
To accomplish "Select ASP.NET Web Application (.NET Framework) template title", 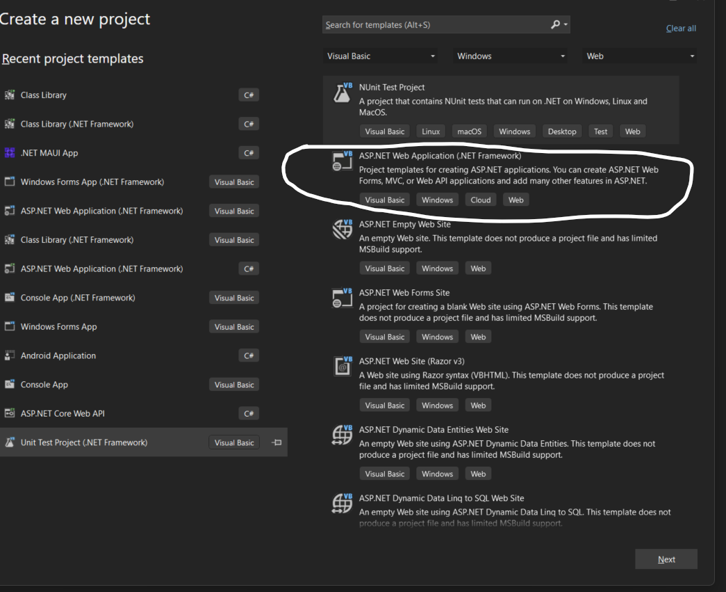I will pos(440,156).
